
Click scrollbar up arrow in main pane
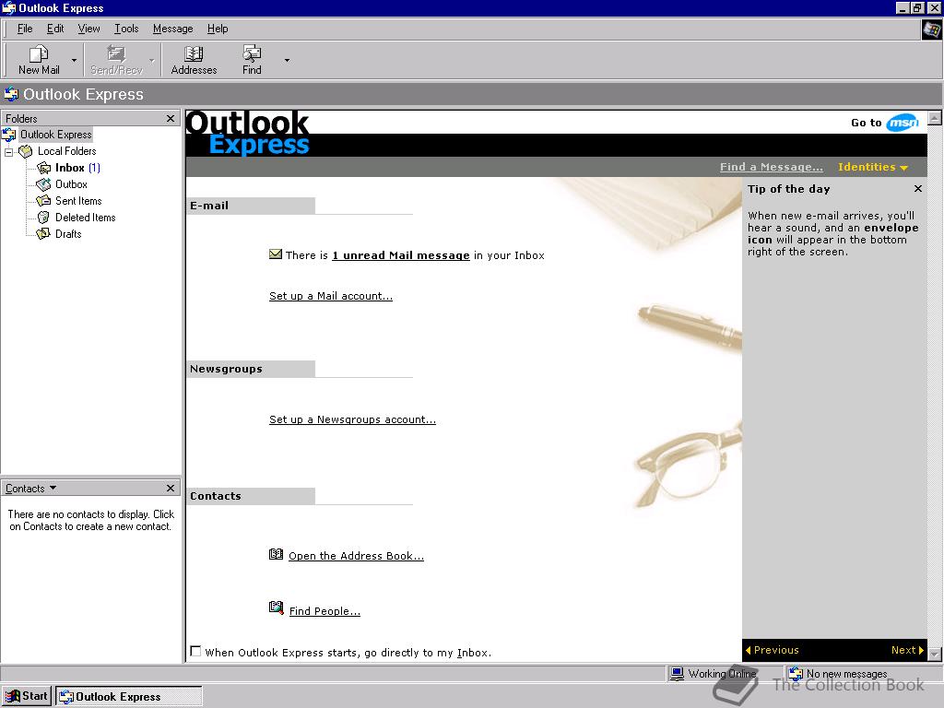point(935,117)
